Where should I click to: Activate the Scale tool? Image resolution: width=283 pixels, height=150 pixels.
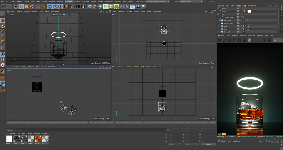pos(27,7)
